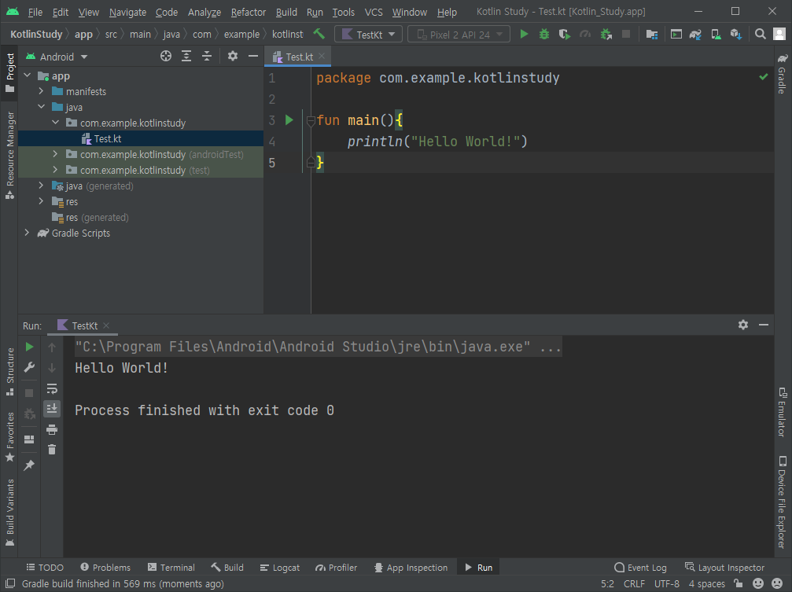Toggle the Favorites side panel
This screenshot has width=792, height=592.
click(9, 437)
